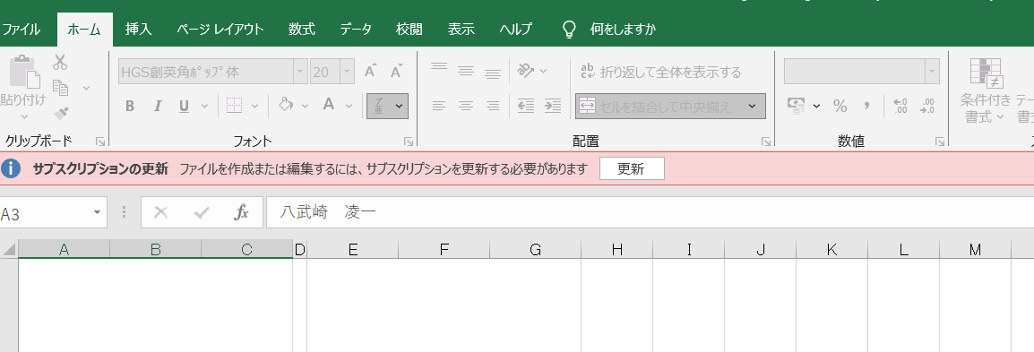
Task: Apply font color letter A
Action: click(x=329, y=105)
